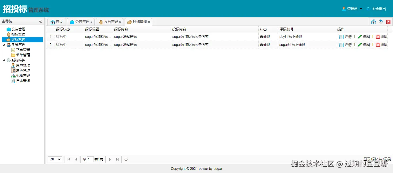Open 字典管理 tree item

point(23,50)
